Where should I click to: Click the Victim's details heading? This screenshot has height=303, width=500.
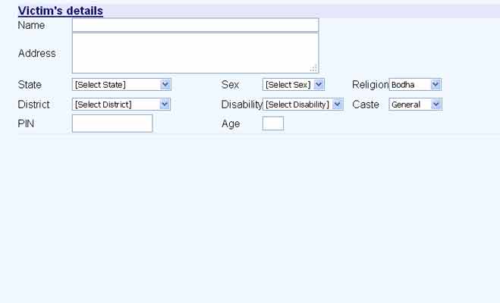61,11
